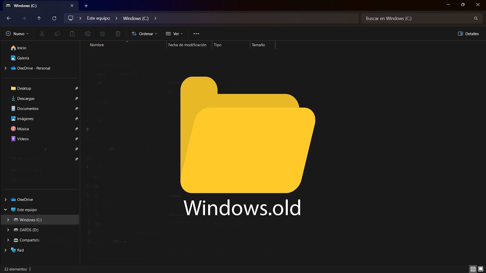Expand the Red tree node
Screen dimensions: 486x273
click(x=5, y=250)
